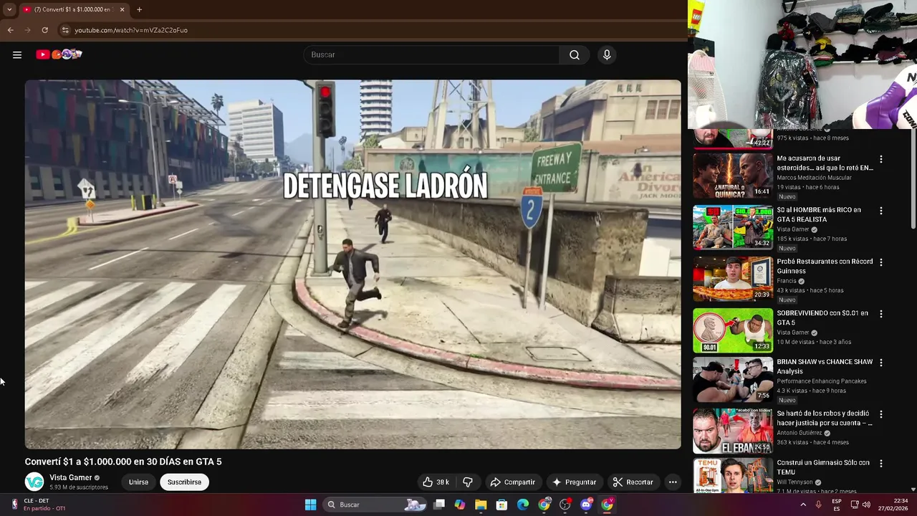
Task: Like the video with thumbs-up (38 k)
Action: coord(436,482)
